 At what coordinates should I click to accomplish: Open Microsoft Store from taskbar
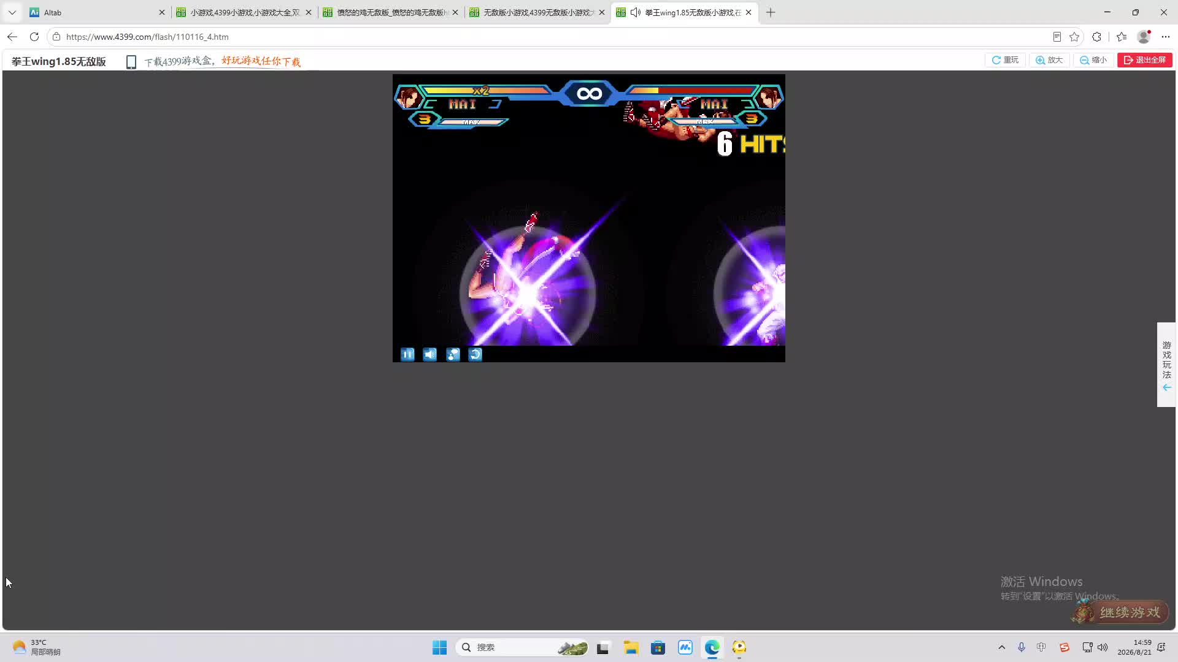click(658, 647)
